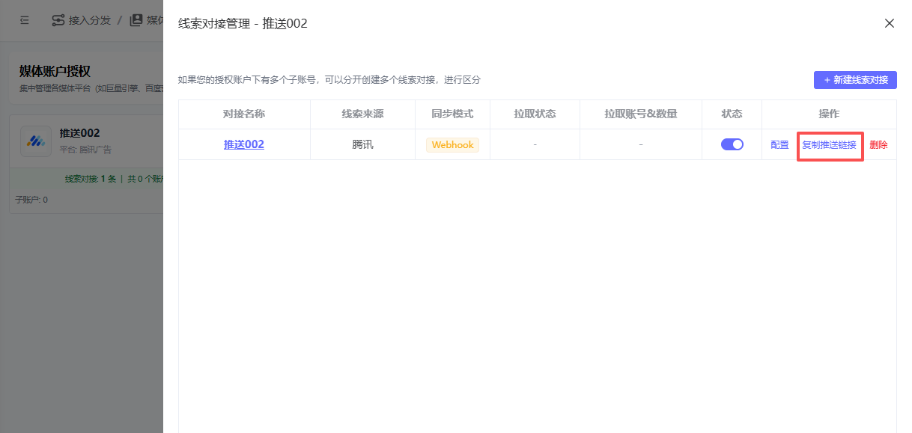This screenshot has width=912, height=433.
Task: Click 新建线索对接 button
Action: (x=855, y=80)
